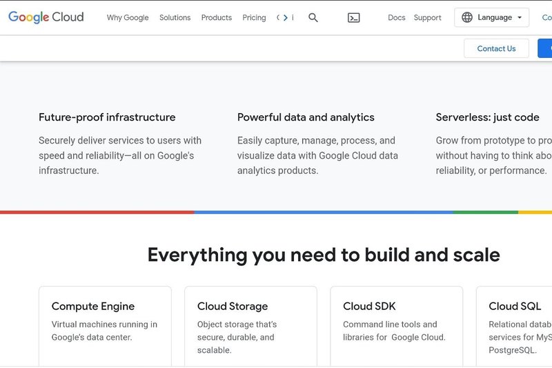552x368 pixels.
Task: Select the Cloud SDK product card
Action: (x=396, y=326)
